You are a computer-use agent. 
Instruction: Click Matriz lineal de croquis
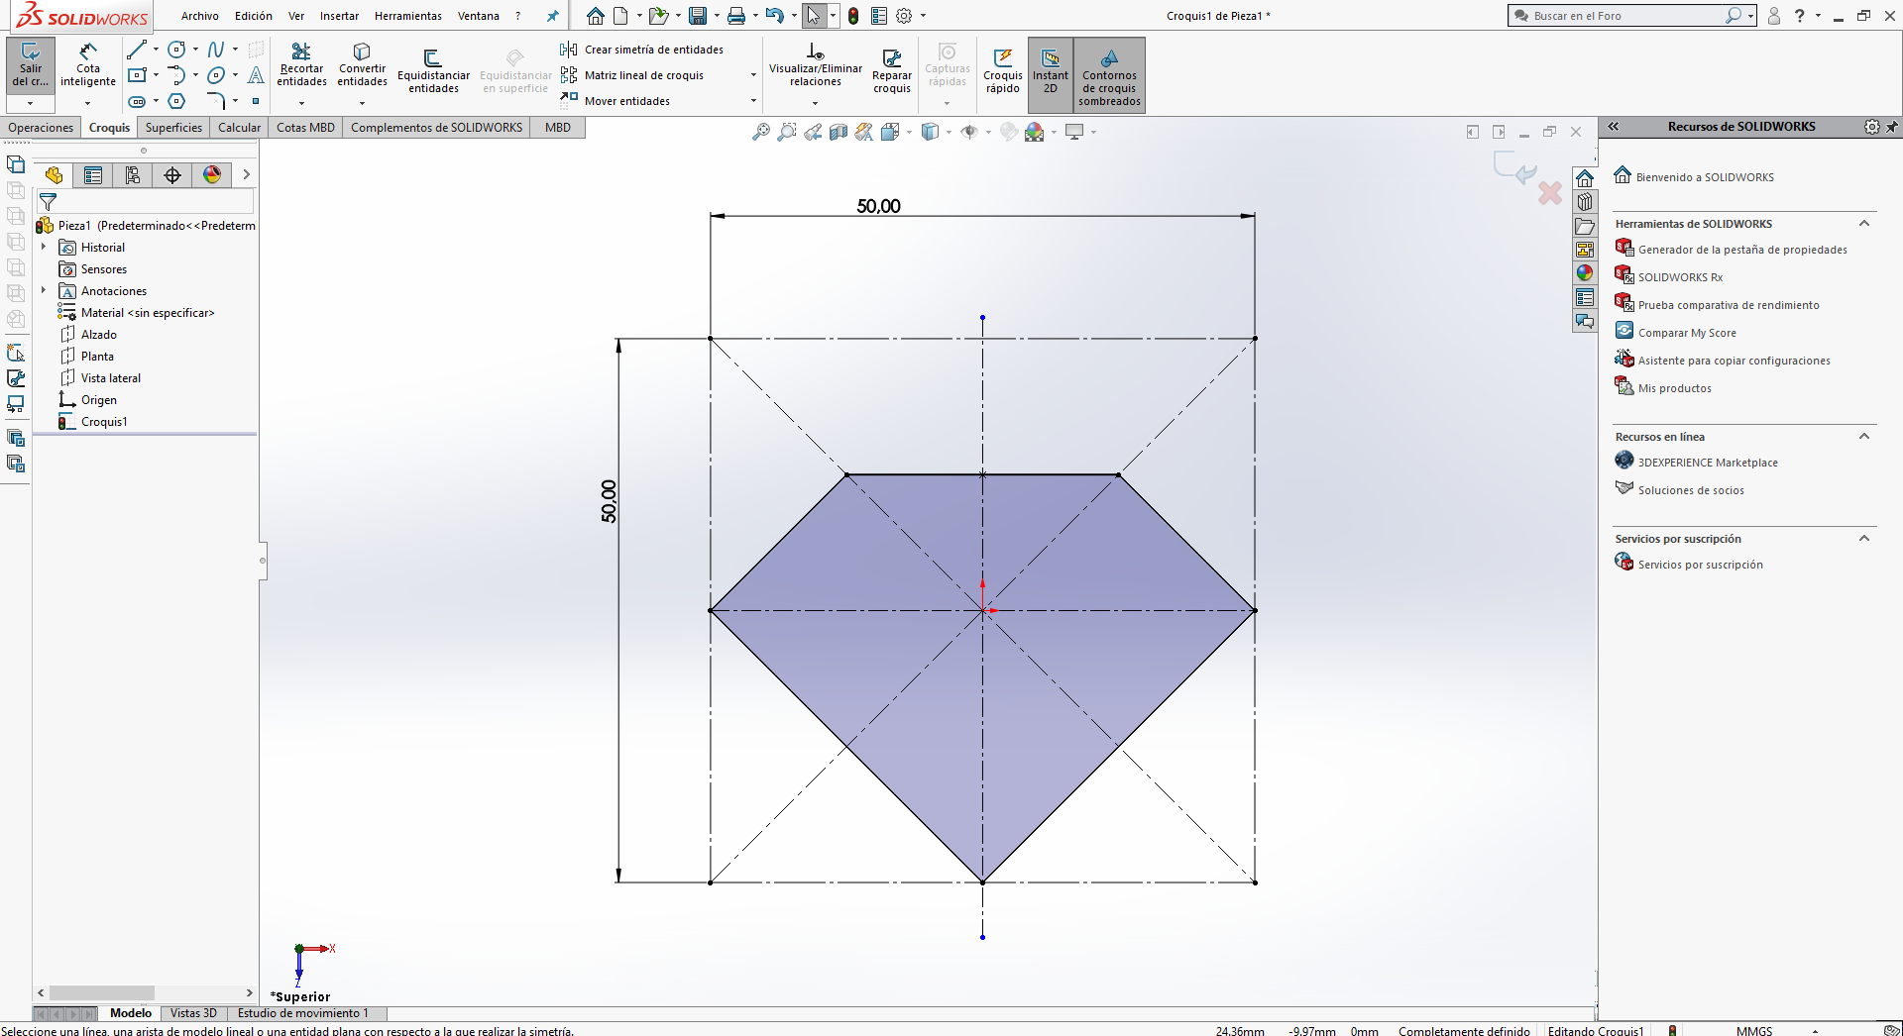point(632,75)
